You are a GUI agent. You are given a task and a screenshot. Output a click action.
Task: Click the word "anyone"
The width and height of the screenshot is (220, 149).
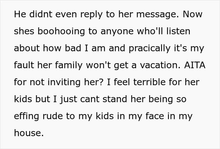[117, 32]
